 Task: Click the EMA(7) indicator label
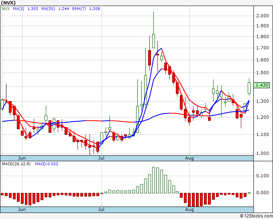point(79,9)
